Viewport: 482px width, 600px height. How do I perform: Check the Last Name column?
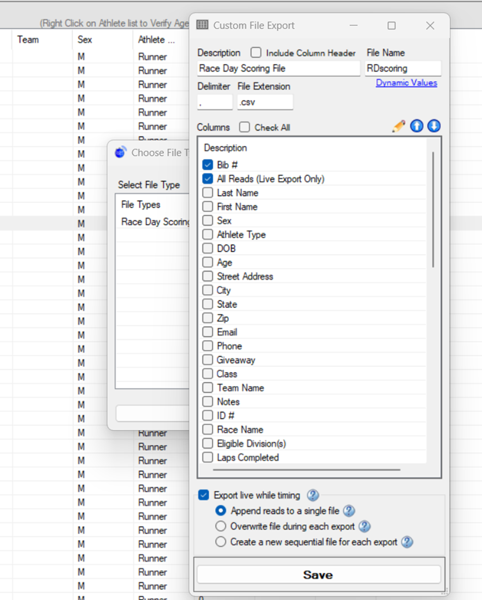click(208, 192)
